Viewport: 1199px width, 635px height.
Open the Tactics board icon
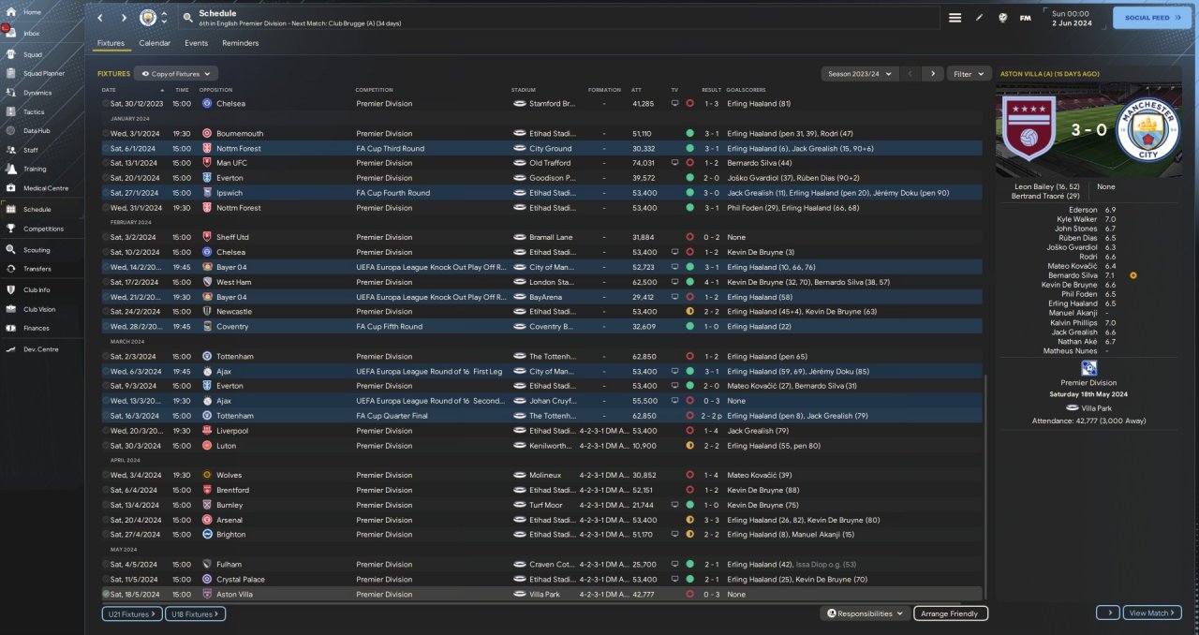coord(9,111)
